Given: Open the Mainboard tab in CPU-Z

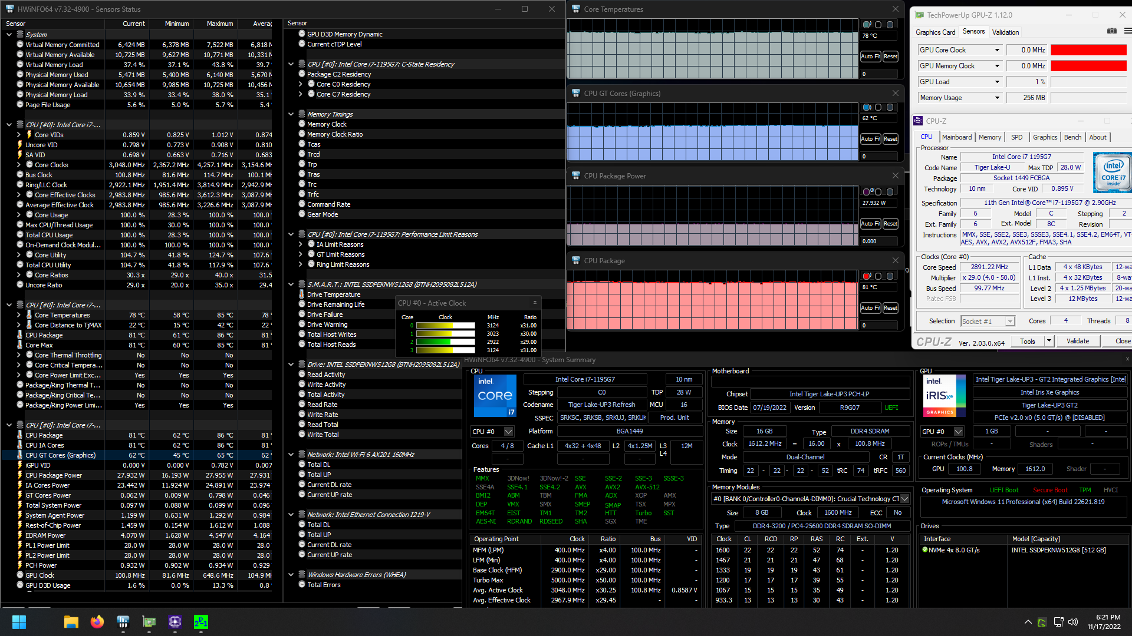Looking at the screenshot, I should [x=956, y=137].
